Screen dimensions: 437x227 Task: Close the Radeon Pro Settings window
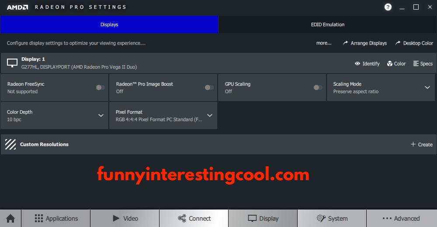click(x=430, y=7)
